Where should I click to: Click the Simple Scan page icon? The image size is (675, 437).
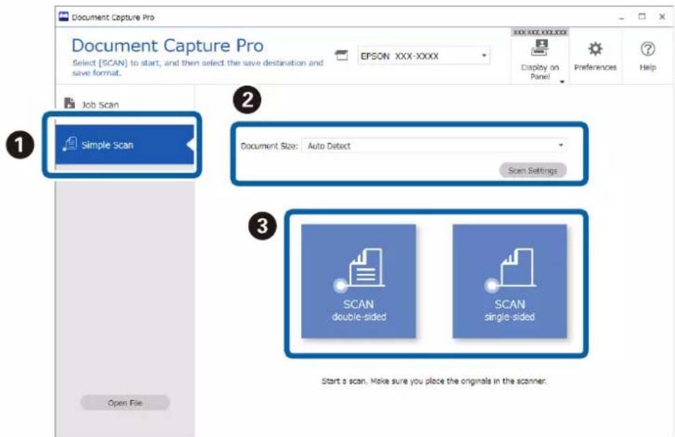pyautogui.click(x=70, y=144)
